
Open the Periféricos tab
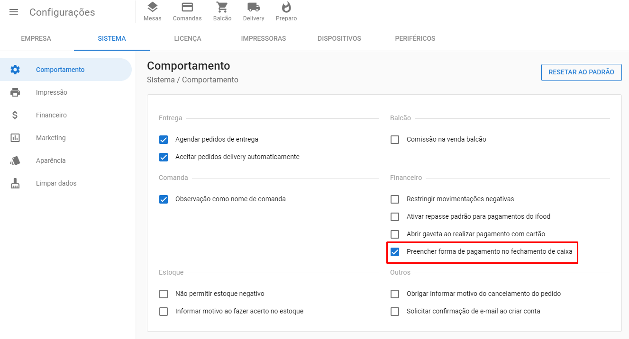[x=415, y=39]
